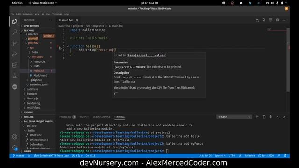Open Ballerina.toml file

tap(39, 84)
